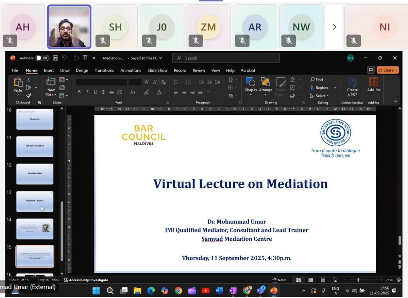408x298 pixels.
Task: Switch to Reading View icon
Action: pyautogui.click(x=323, y=280)
